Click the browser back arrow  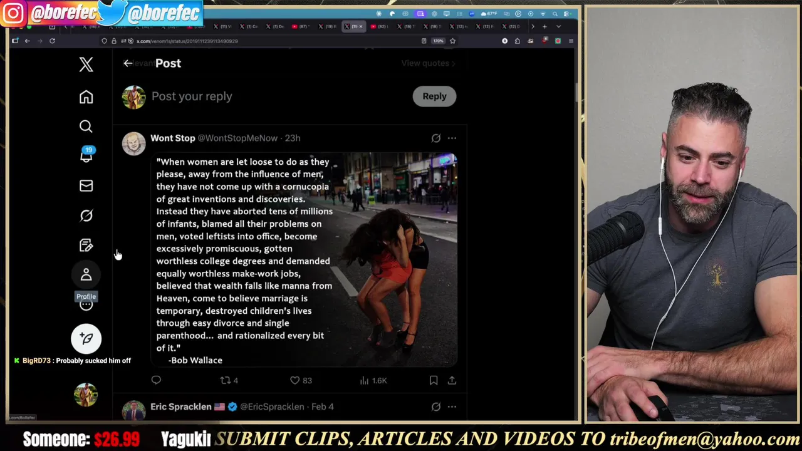[27, 41]
